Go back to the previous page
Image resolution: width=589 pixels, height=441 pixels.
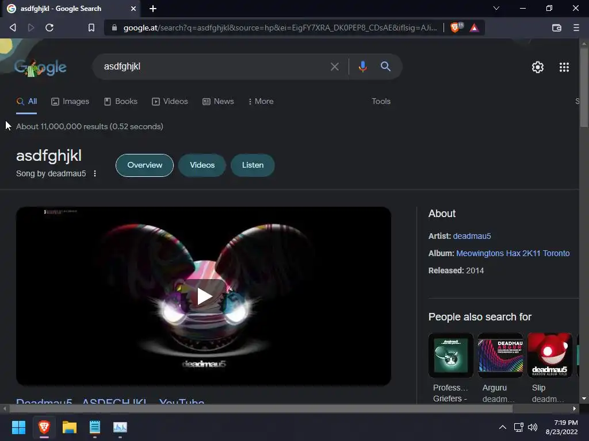pos(13,28)
